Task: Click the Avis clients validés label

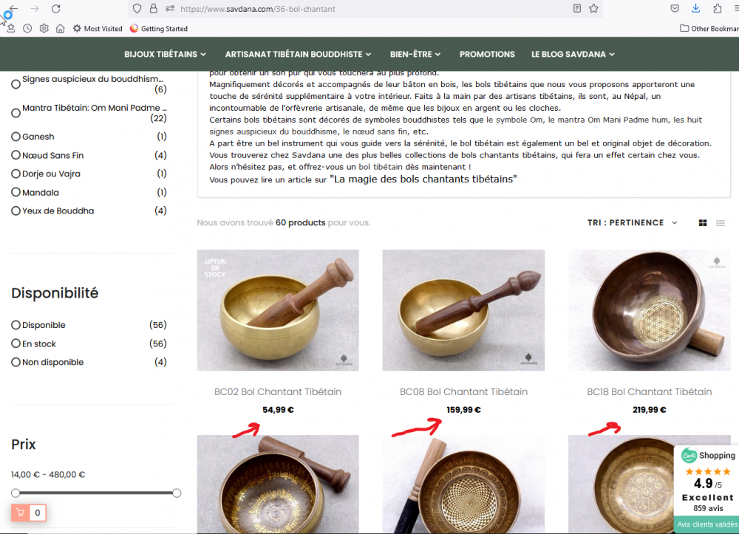Action: (707, 524)
